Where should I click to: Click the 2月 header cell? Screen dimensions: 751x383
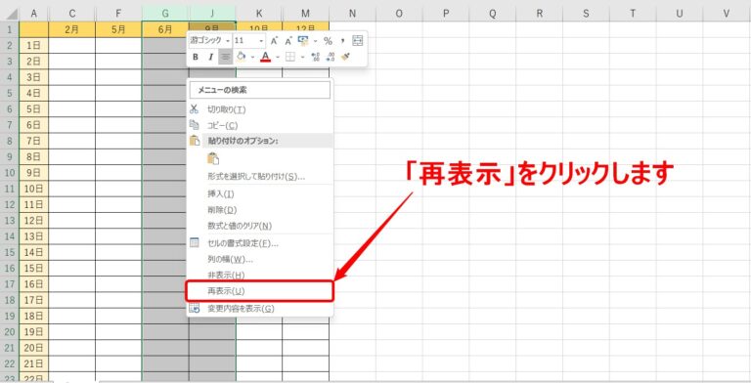click(x=71, y=29)
